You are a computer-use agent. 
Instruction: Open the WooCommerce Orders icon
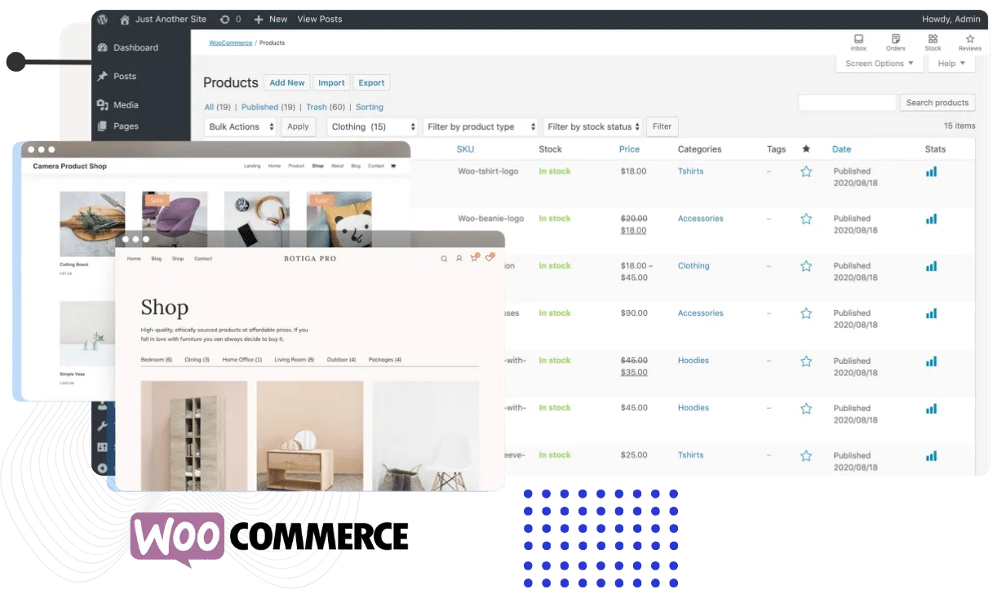pos(896,38)
